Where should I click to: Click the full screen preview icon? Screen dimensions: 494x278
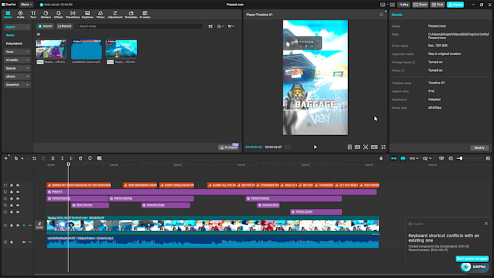coord(384,147)
